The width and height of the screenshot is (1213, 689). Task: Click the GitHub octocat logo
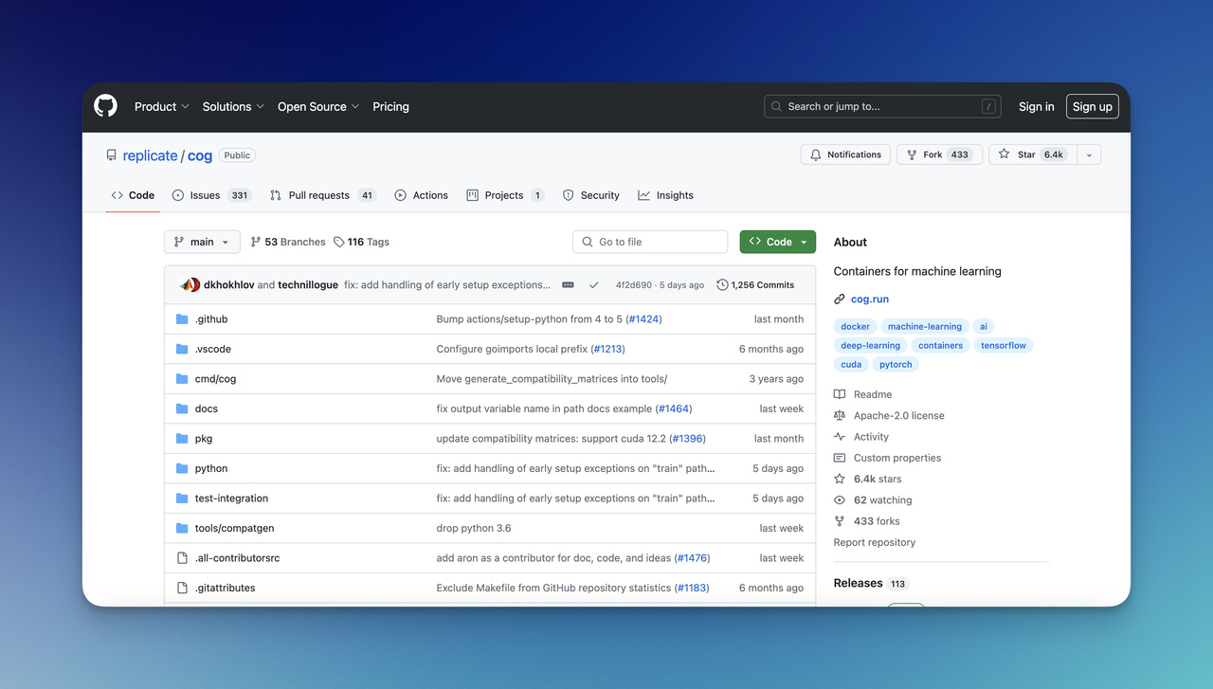(x=104, y=105)
